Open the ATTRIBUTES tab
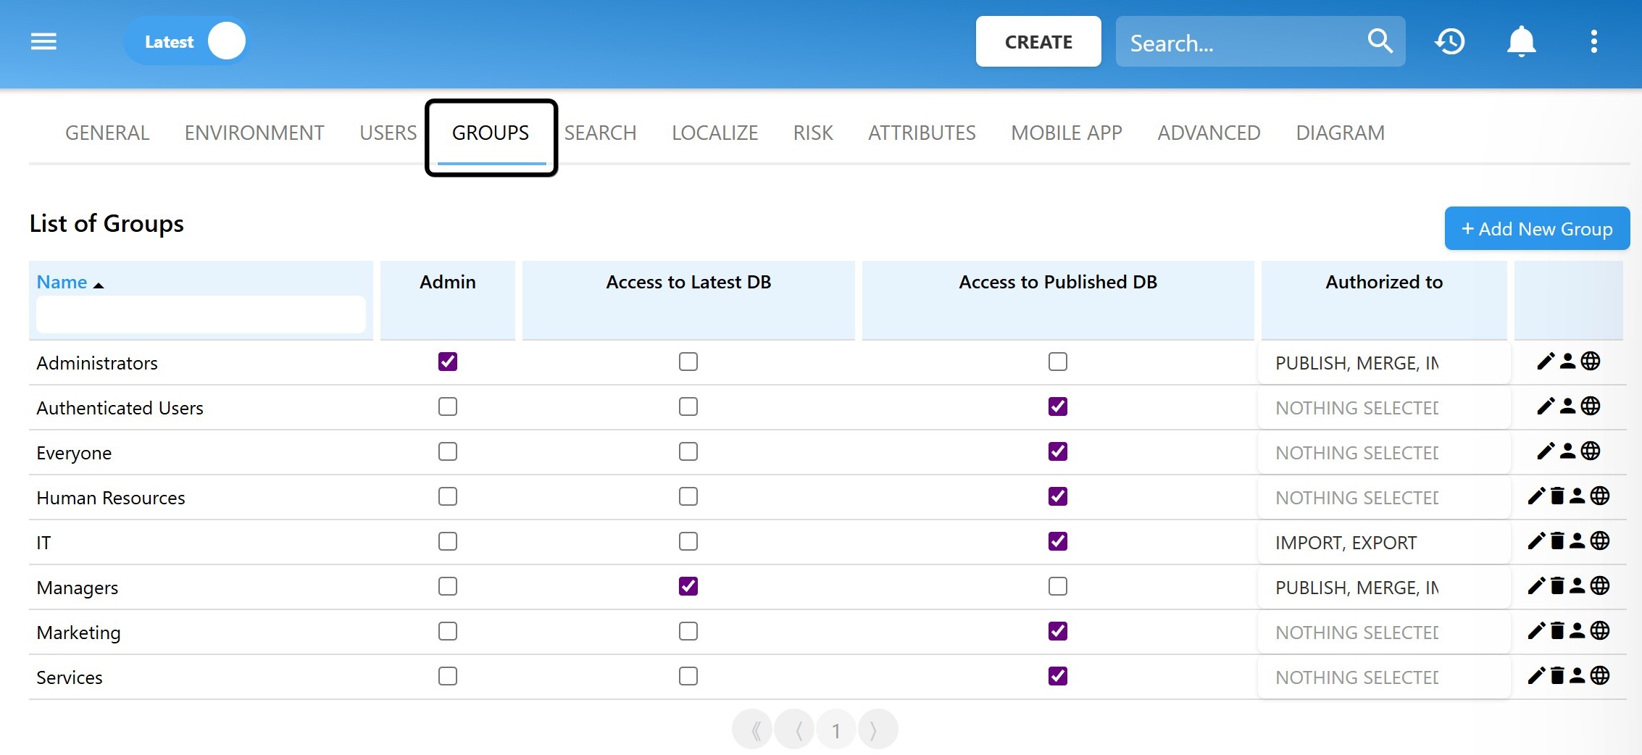This screenshot has height=755, width=1642. 922,133
